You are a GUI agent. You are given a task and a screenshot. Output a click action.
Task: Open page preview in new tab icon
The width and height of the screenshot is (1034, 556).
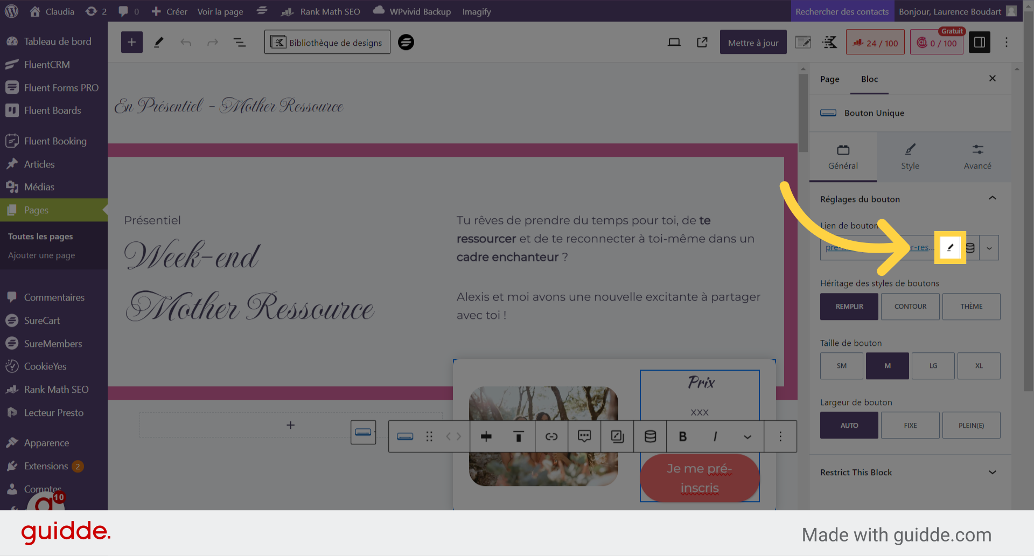[x=702, y=43]
